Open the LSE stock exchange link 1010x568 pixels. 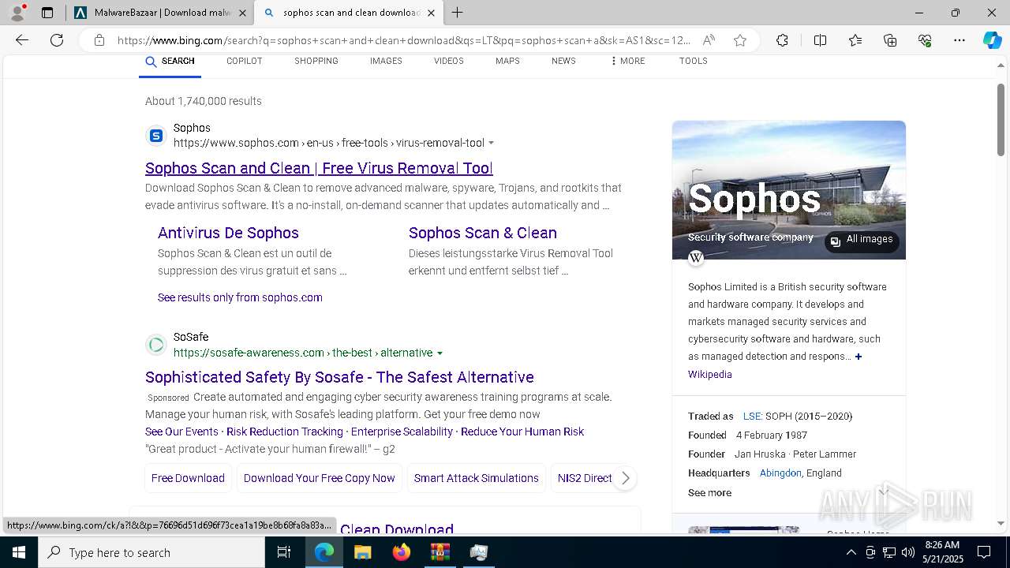752,416
